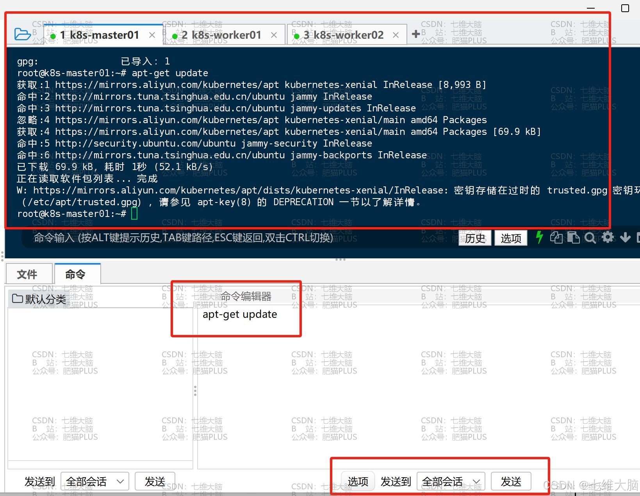Click the open folder icon beside session tabs

click(22, 34)
